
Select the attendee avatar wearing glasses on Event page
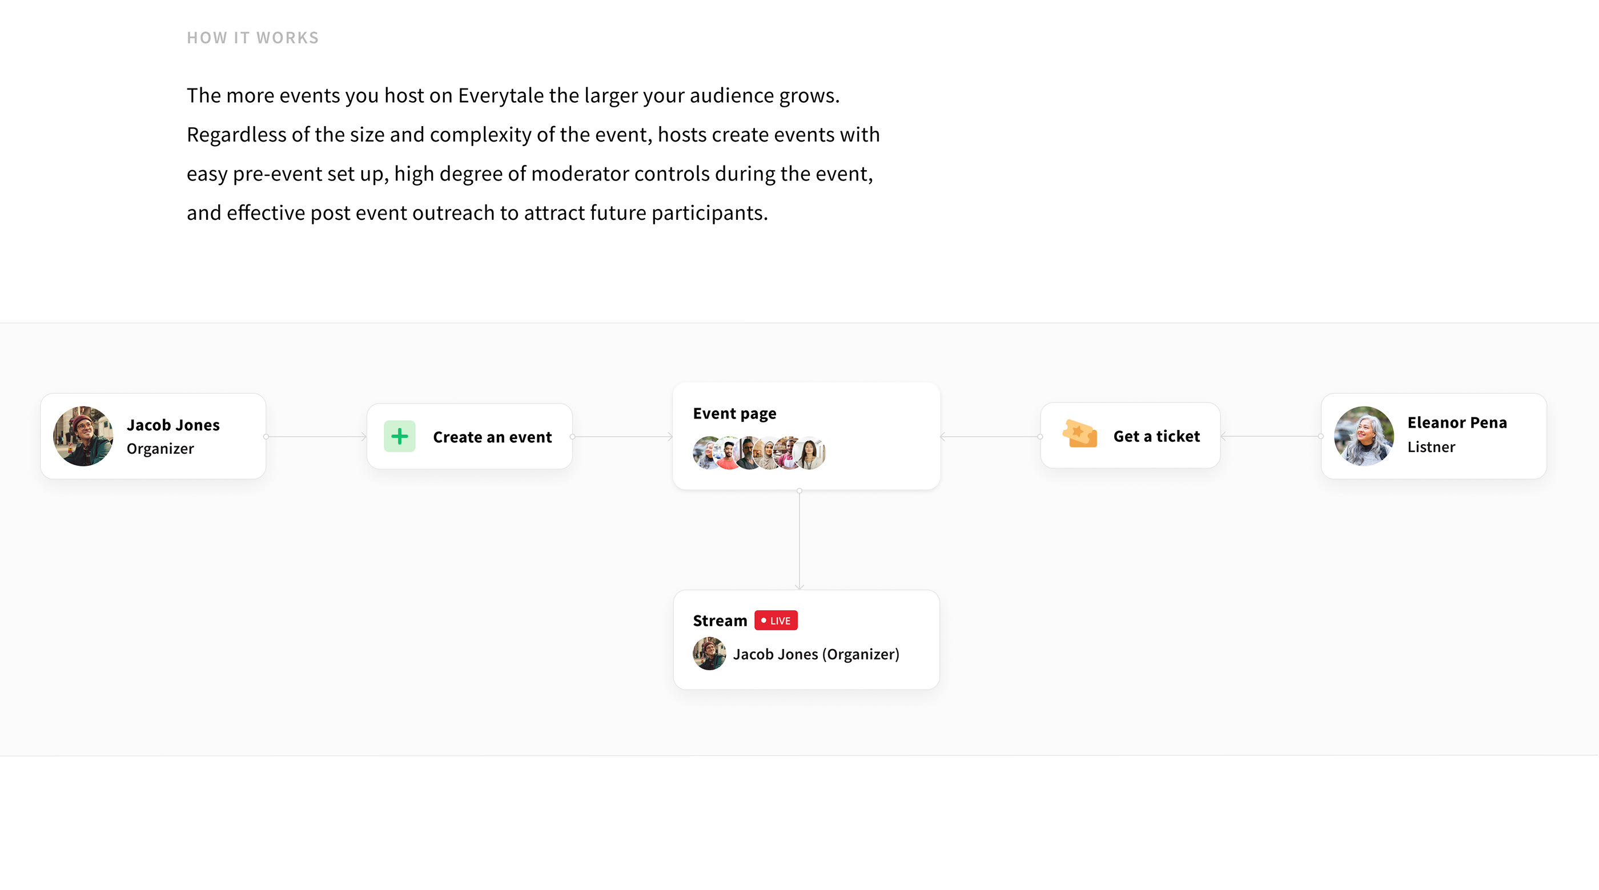748,453
